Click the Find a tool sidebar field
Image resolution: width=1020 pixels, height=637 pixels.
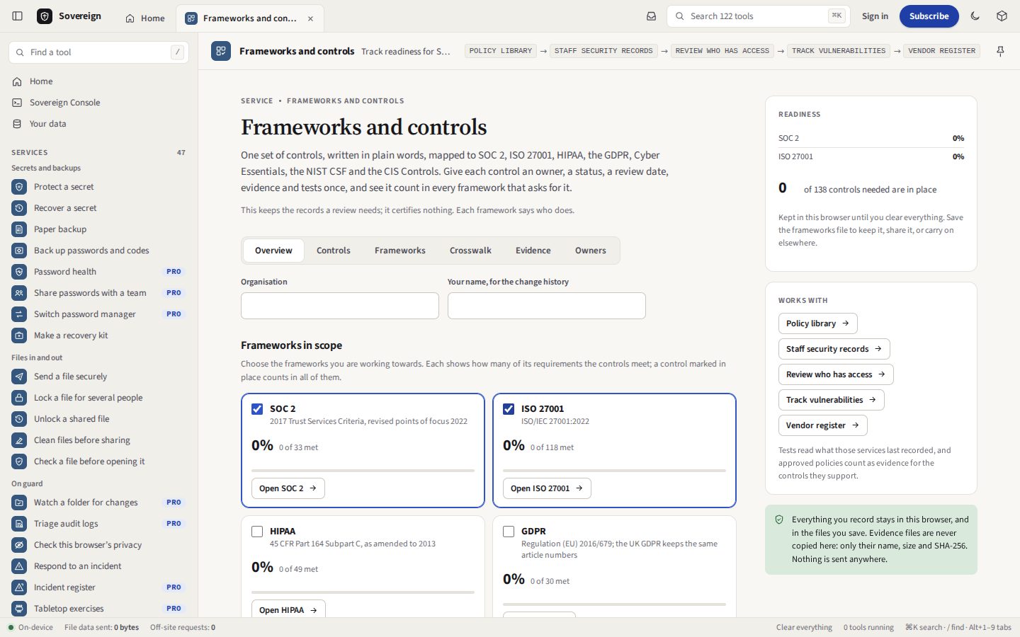pos(98,52)
